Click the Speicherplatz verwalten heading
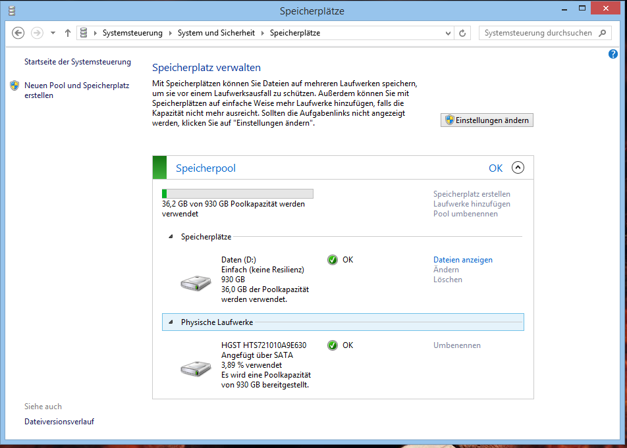Viewport: 627px width, 448px height. 206,68
